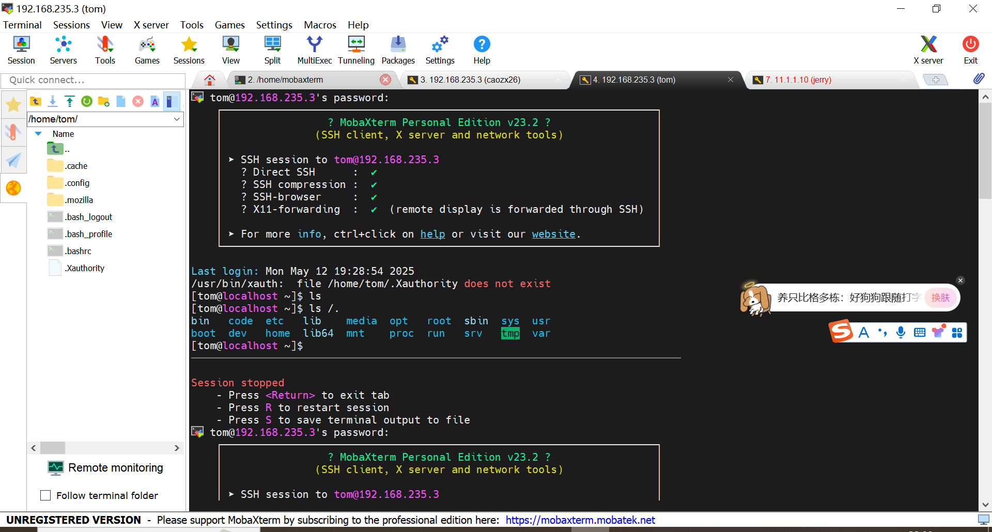The width and height of the screenshot is (992, 532).
Task: Expand the /home/tom/ path dropdown
Action: 177,119
